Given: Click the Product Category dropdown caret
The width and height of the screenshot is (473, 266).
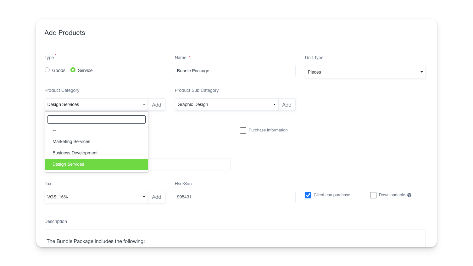Looking at the screenshot, I should pyautogui.click(x=144, y=104).
